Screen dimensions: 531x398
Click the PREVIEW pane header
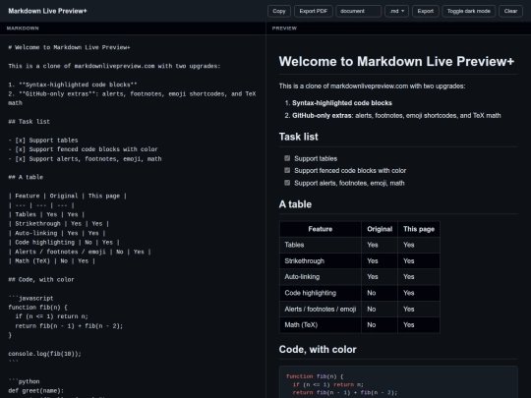coord(284,28)
